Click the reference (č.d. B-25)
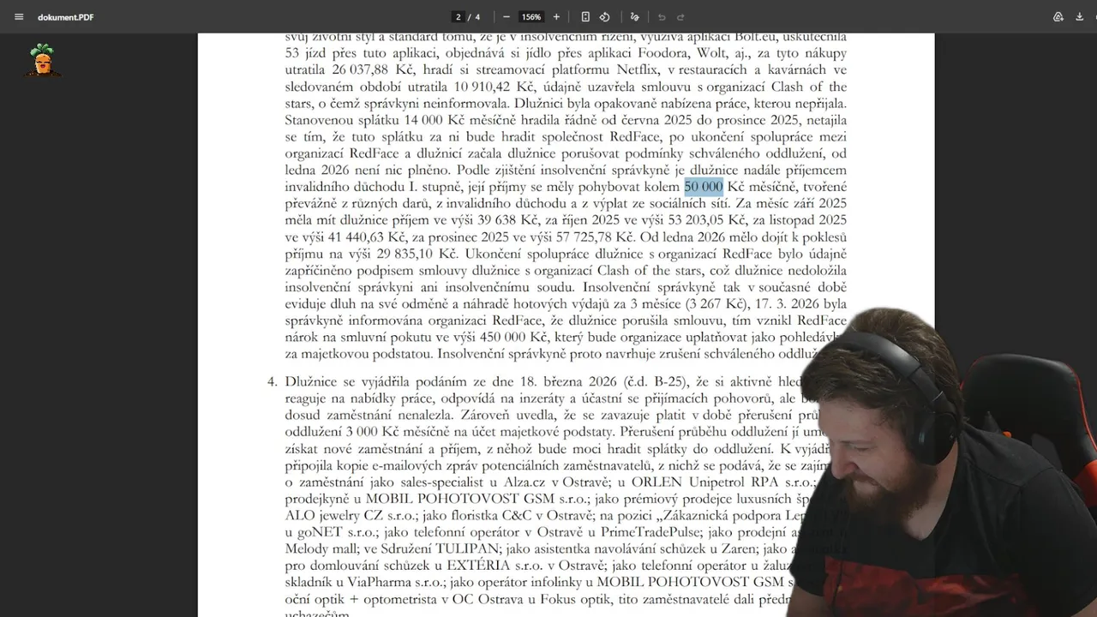 click(659, 381)
